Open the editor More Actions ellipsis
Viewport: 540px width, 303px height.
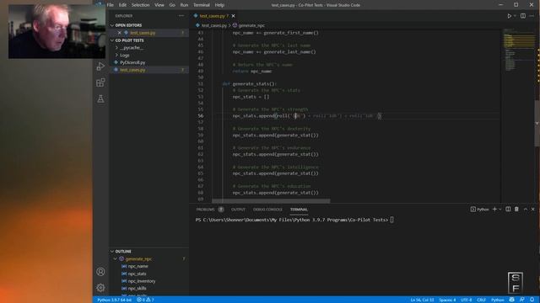coord(532,16)
